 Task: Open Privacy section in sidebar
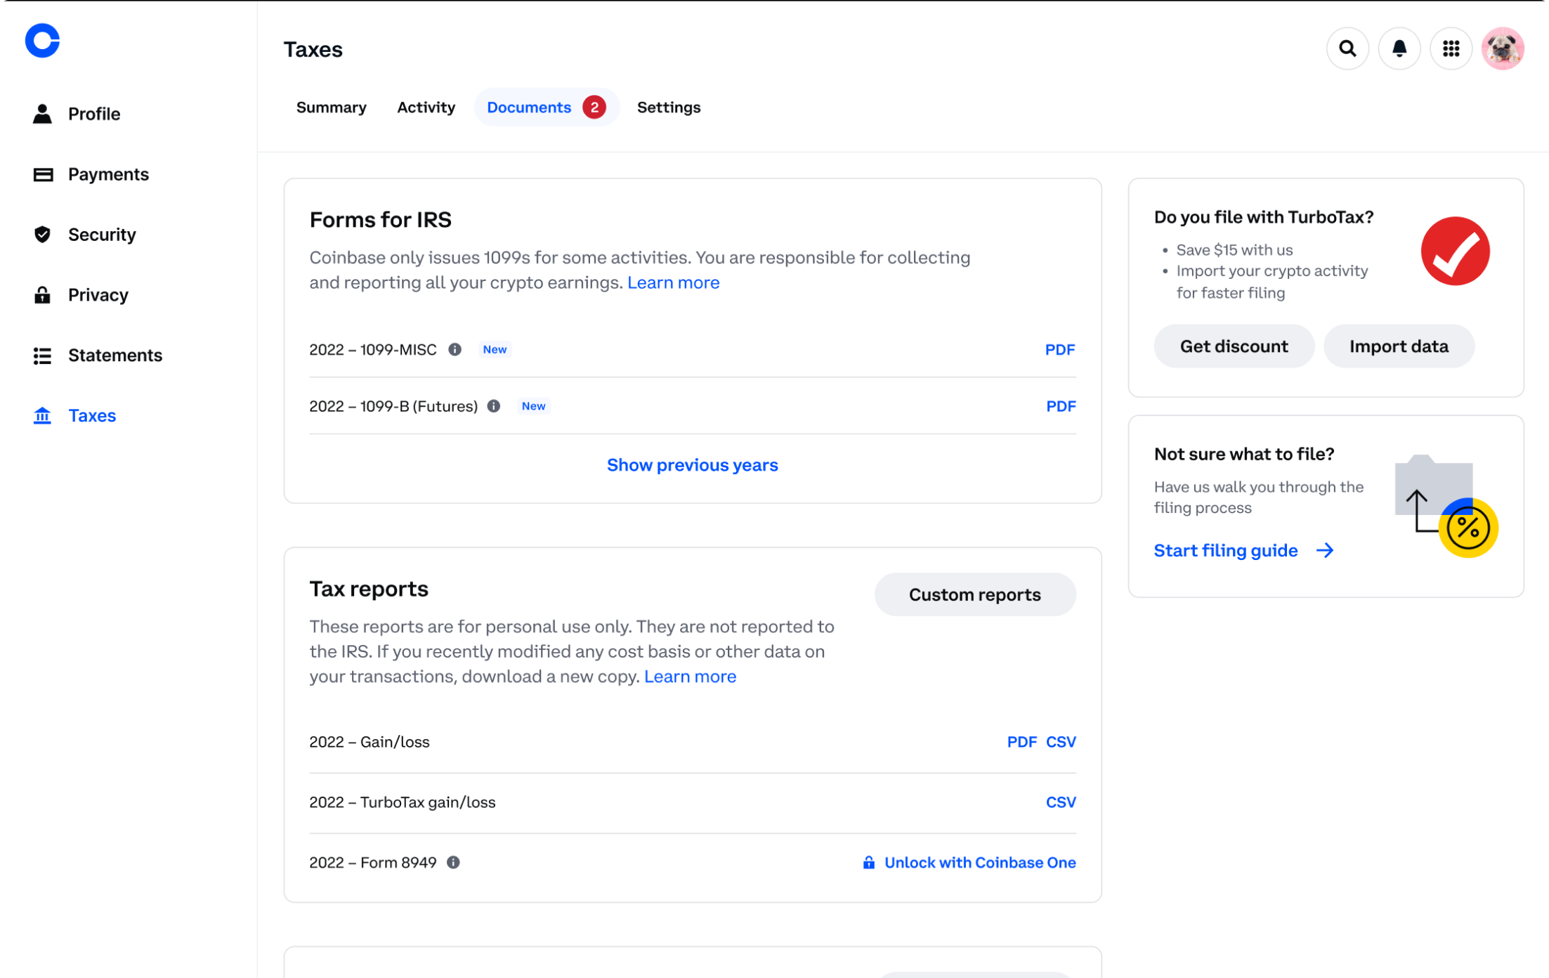pos(98,295)
